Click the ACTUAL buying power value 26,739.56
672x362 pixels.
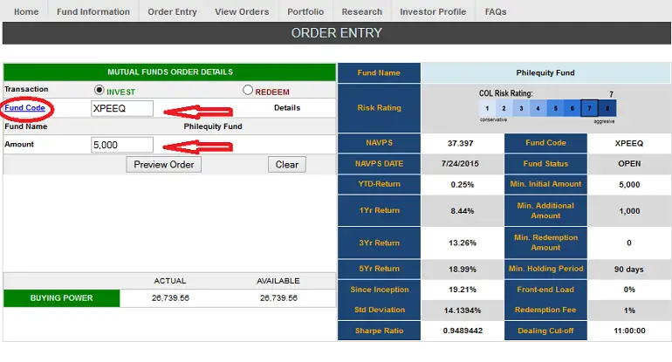pyautogui.click(x=170, y=297)
